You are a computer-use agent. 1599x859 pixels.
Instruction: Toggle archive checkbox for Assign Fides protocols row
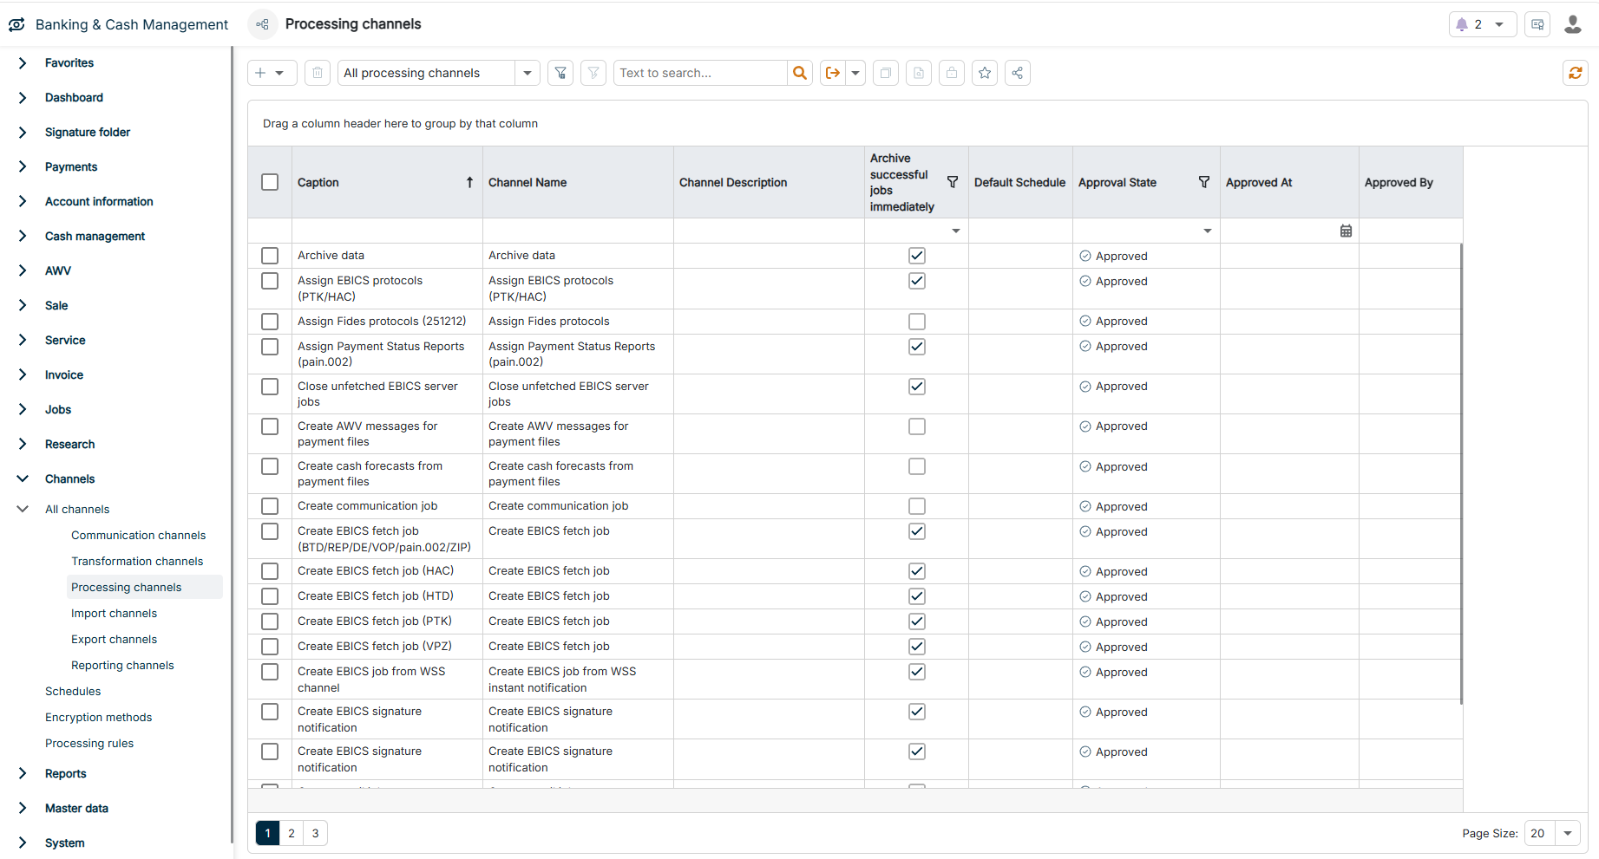click(x=917, y=322)
